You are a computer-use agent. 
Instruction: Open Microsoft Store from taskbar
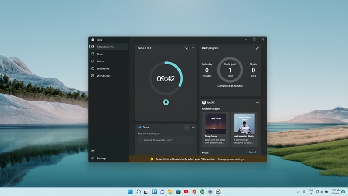[x=178, y=192]
